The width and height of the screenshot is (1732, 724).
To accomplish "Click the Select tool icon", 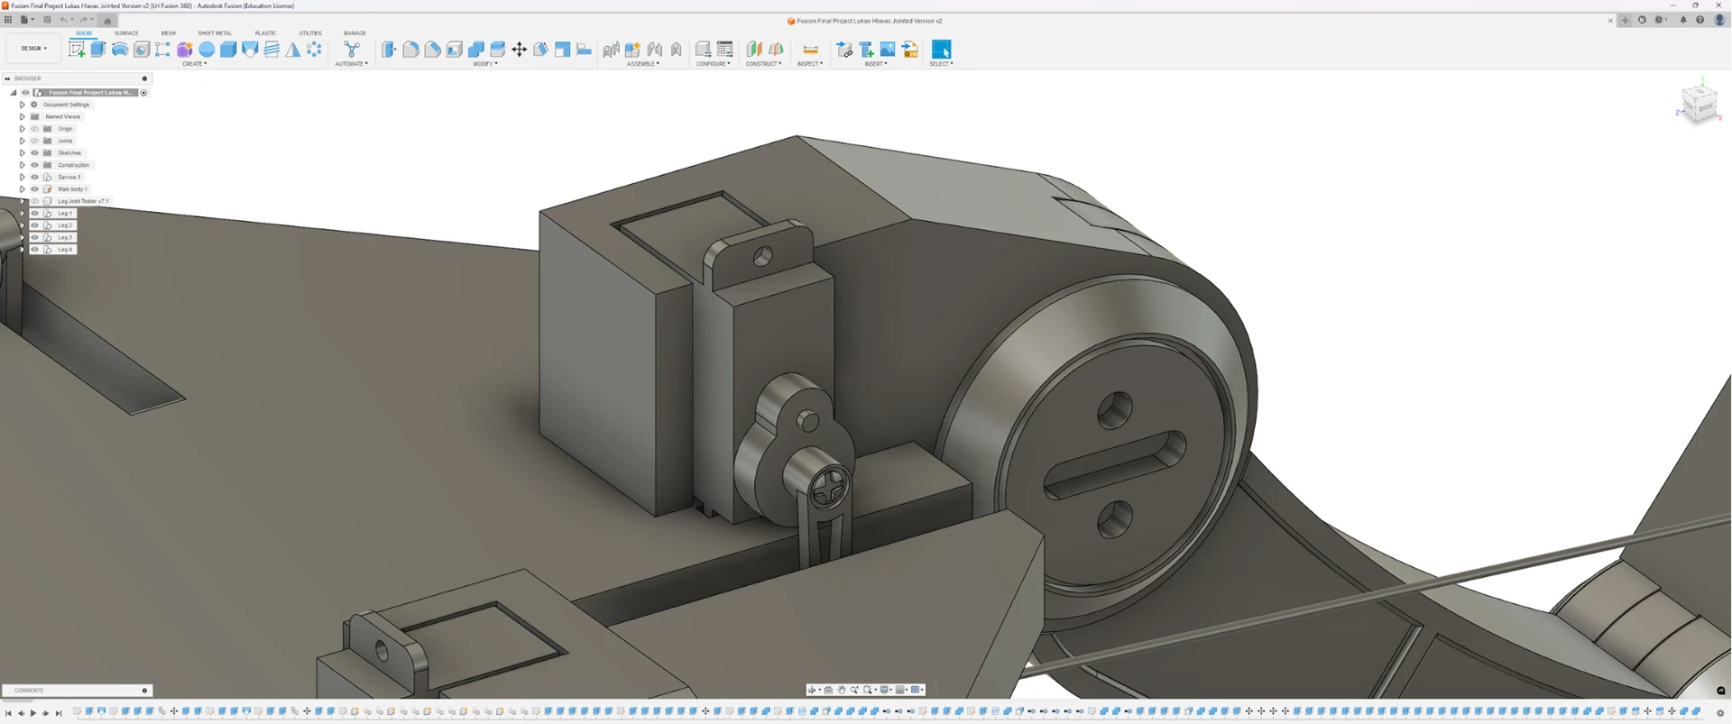I will coord(941,50).
